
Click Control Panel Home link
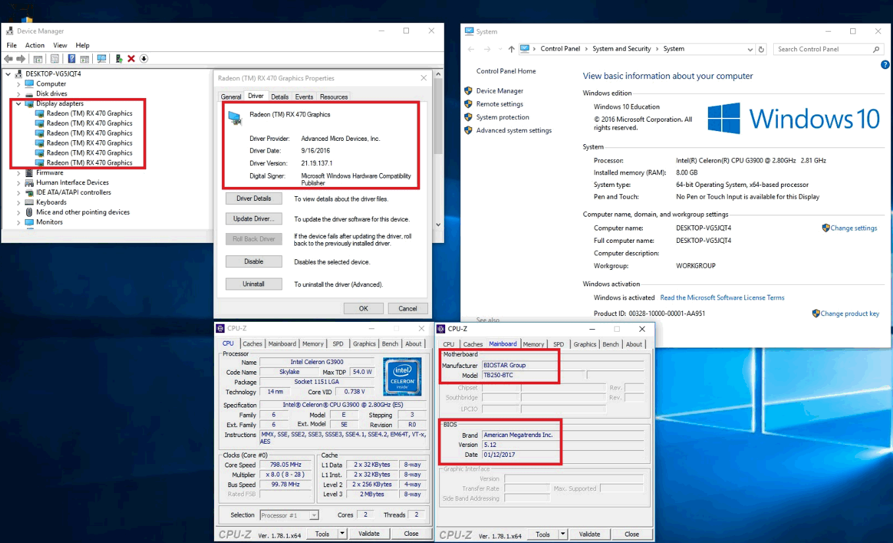pyautogui.click(x=506, y=71)
